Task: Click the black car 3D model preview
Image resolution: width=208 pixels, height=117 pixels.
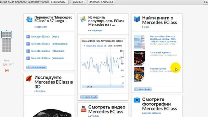Action: pyautogui.click(x=52, y=113)
